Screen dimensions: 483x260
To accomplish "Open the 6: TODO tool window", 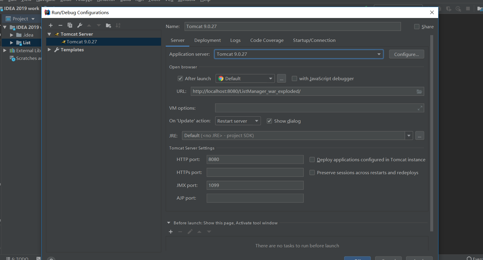I will 17,258.
